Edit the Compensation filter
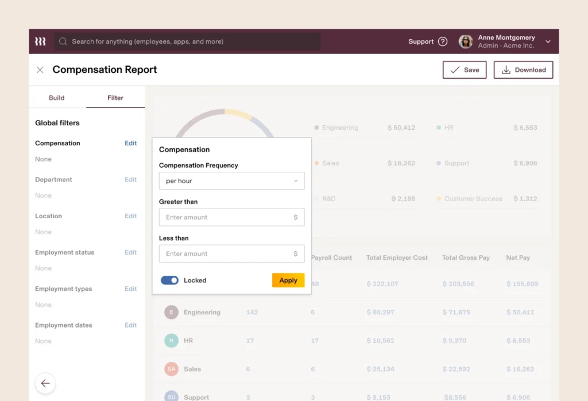 pyautogui.click(x=130, y=143)
